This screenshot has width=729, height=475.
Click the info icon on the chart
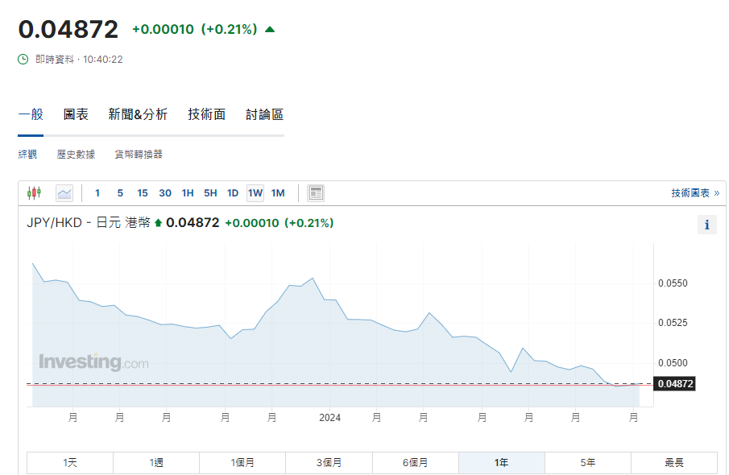click(706, 225)
